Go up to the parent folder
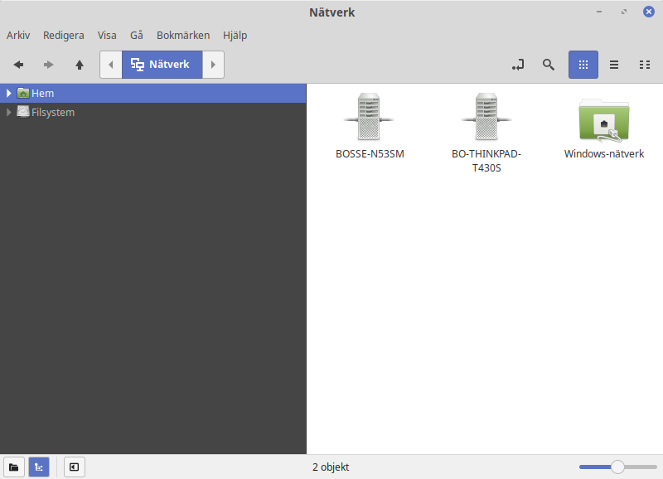 tap(80, 65)
